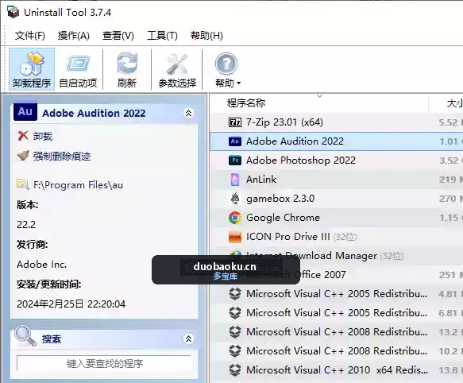Click the Google Chrome icon
Viewport: 463px width, 383px height.
pos(235,218)
